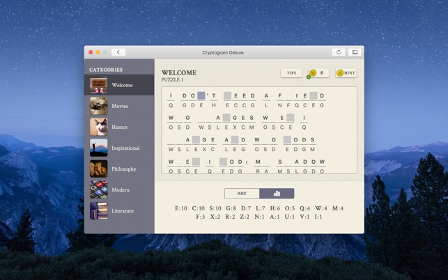Select first blank in word 'EED'
This screenshot has width=448, height=280.
(x=227, y=96)
